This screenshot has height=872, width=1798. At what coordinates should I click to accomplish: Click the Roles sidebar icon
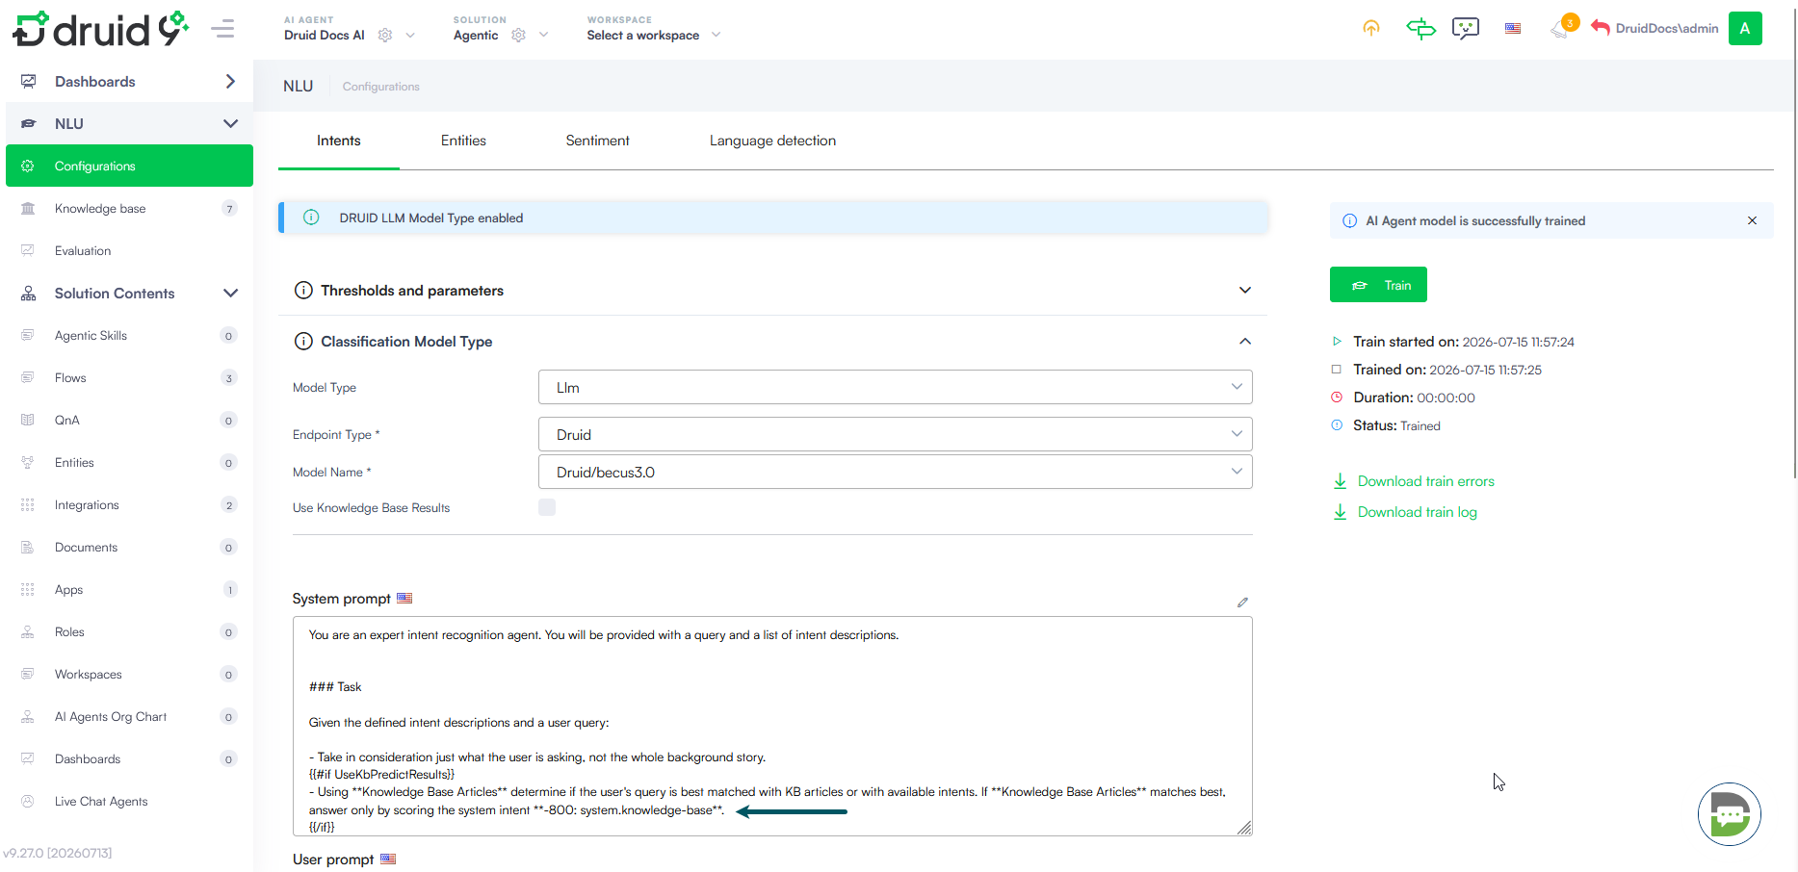tap(28, 631)
